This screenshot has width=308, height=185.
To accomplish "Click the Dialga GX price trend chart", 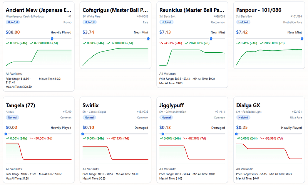I will (x=269, y=152).
